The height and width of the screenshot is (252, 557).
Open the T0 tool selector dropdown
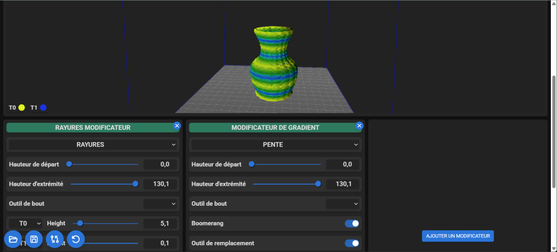26,223
